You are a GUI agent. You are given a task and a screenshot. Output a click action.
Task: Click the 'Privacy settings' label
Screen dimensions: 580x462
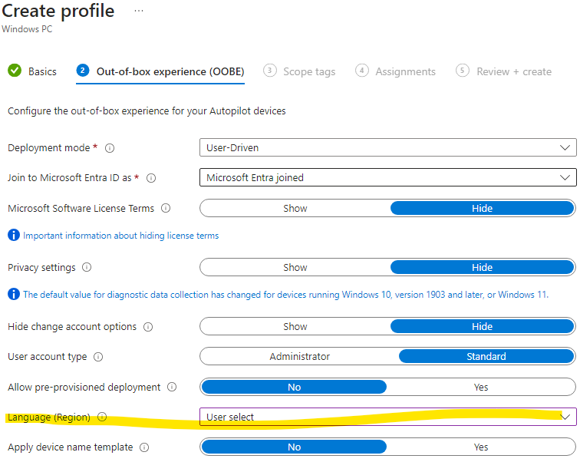[x=41, y=267]
